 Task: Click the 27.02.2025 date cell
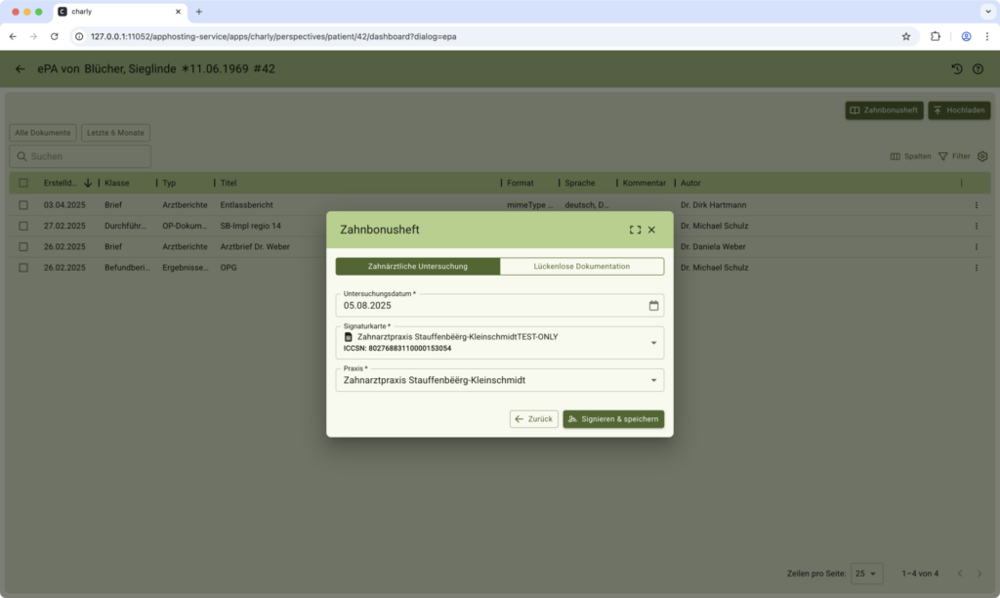(64, 226)
